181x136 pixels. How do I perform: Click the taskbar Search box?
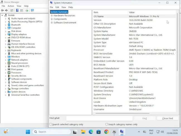[x=52, y=132]
